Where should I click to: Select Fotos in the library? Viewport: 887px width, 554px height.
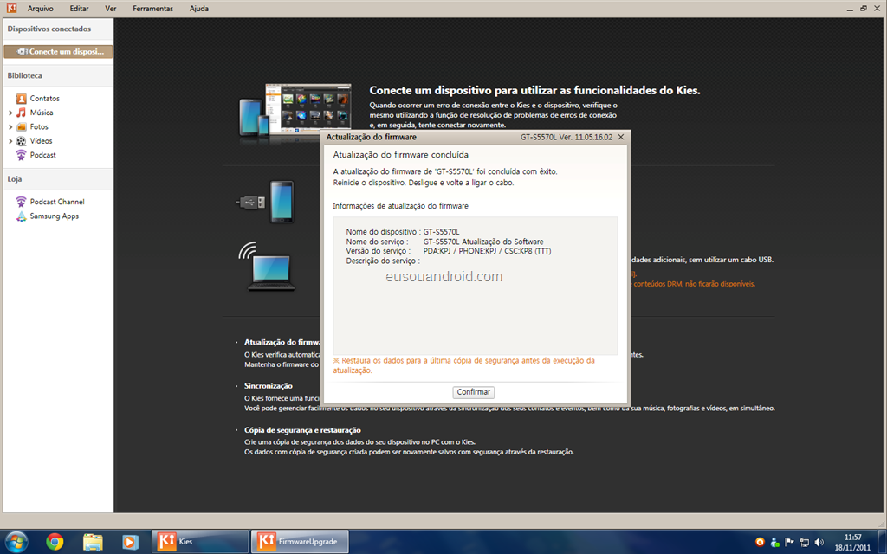[39, 126]
